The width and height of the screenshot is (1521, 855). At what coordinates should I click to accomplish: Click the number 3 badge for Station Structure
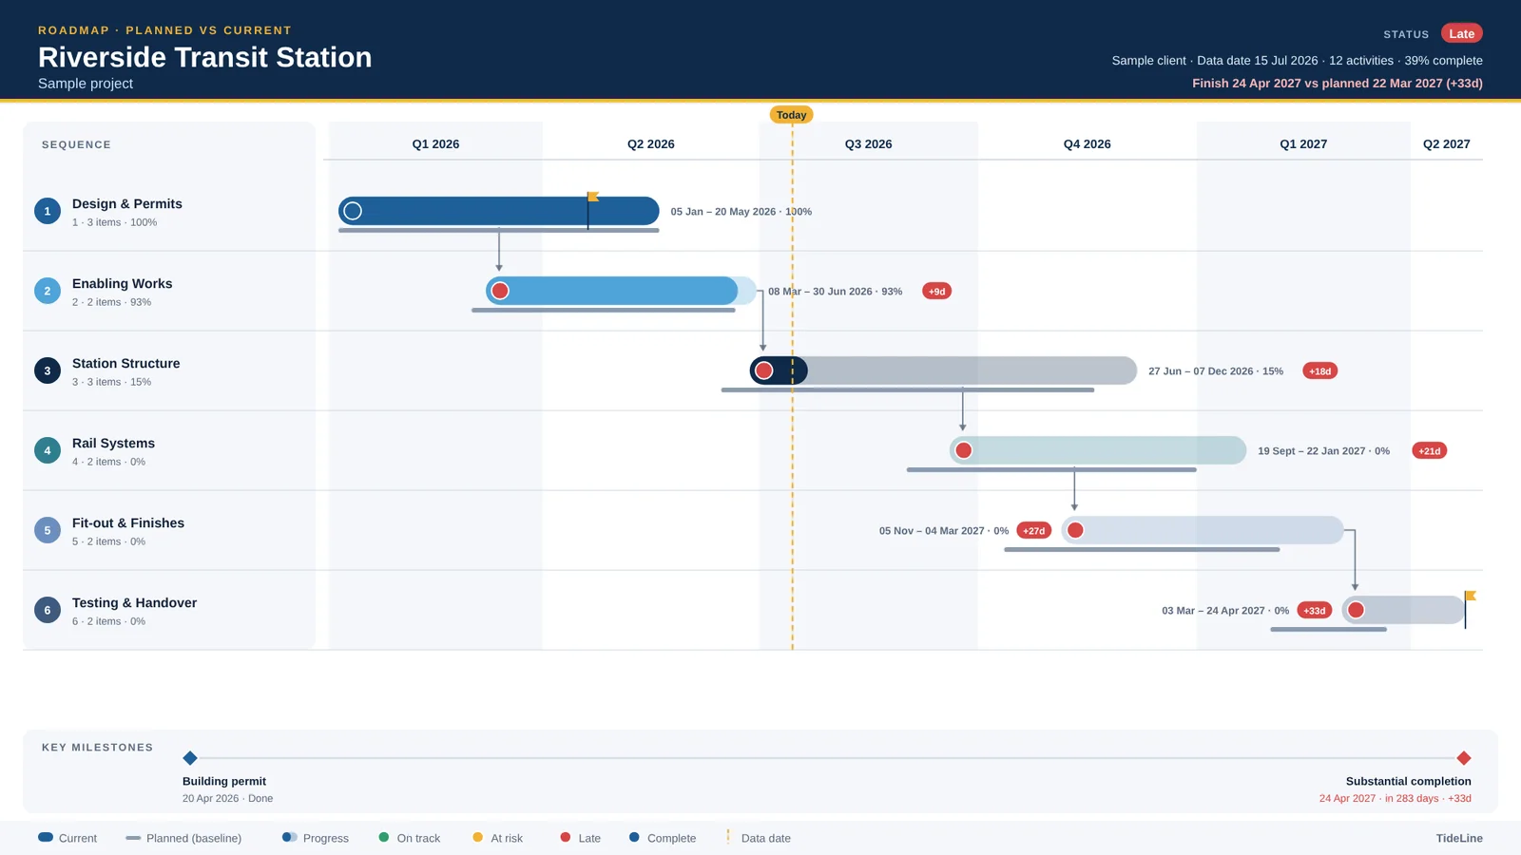[48, 370]
